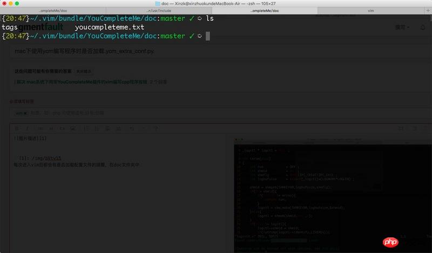Switch to the ...r/usr/include terminal tab
This screenshot has height=253, width=432.
(x=159, y=11)
